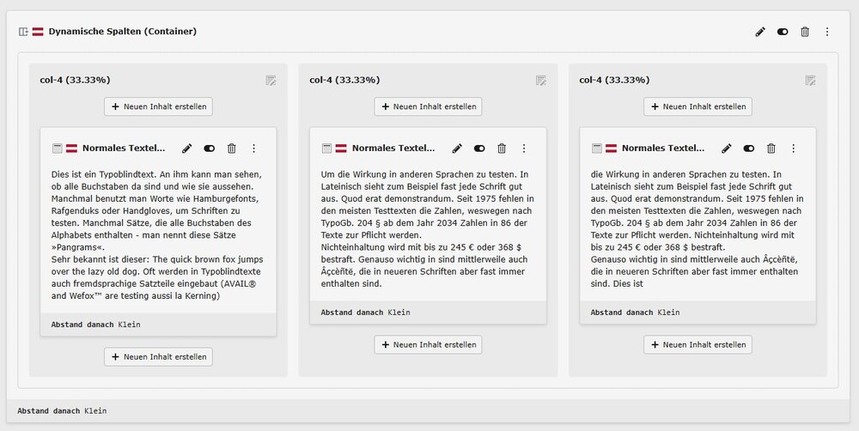
Task: Click the edit column icon in first col-4 header
Action: (x=271, y=81)
